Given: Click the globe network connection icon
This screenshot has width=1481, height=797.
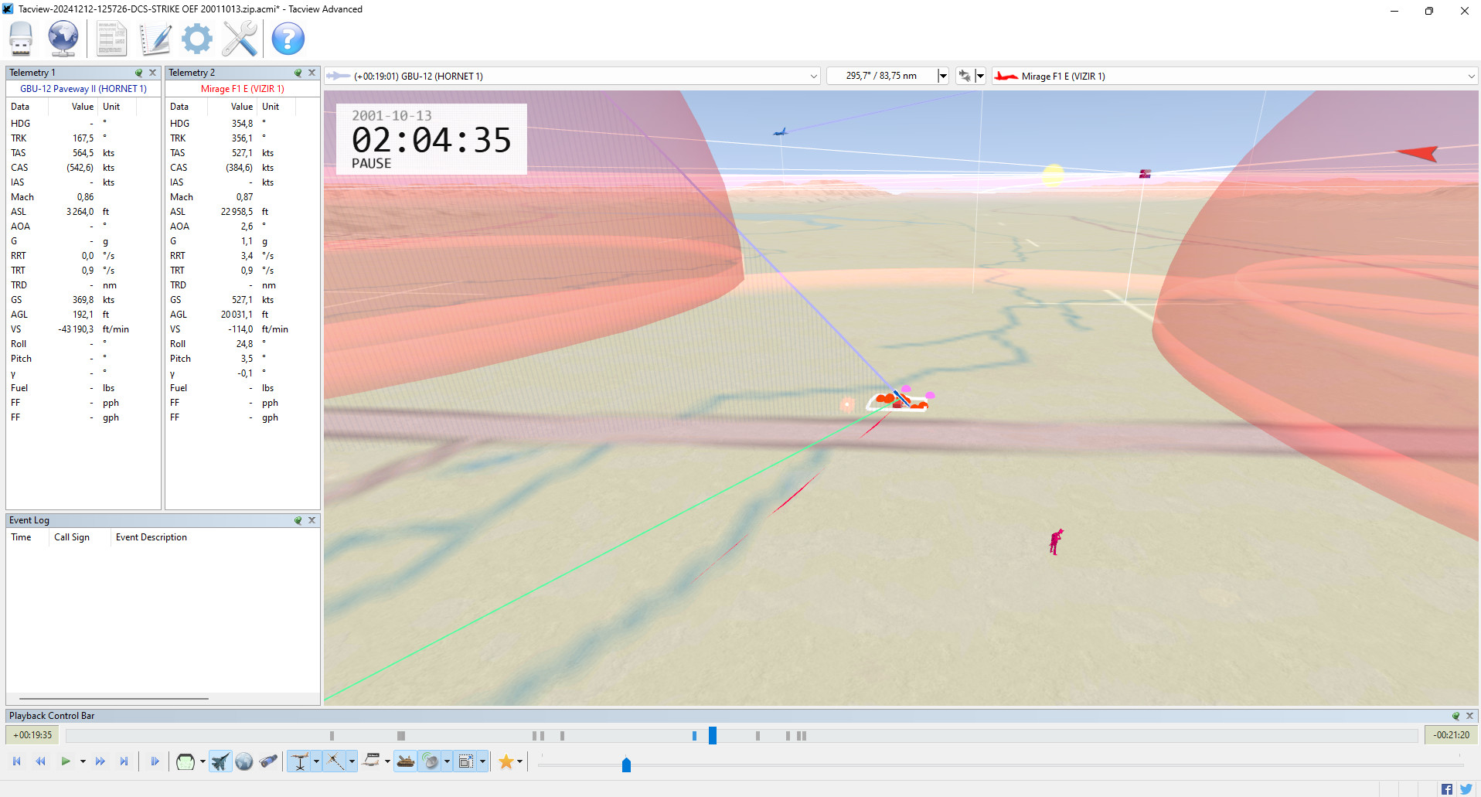Looking at the screenshot, I should (63, 39).
